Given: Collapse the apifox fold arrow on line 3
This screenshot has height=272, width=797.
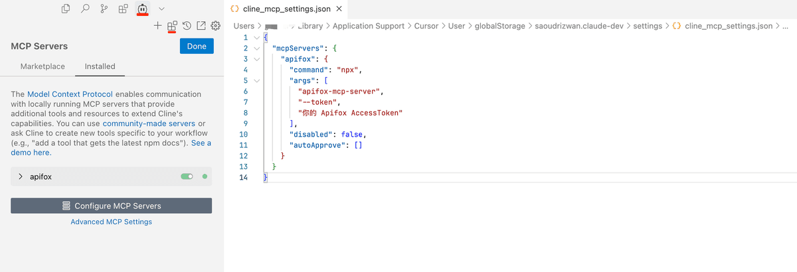Looking at the screenshot, I should tap(257, 59).
